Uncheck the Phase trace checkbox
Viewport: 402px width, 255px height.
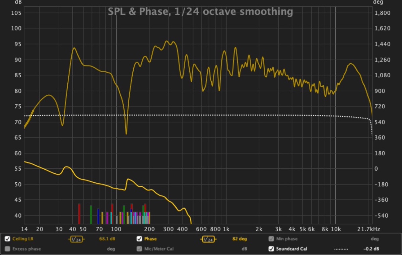pos(139,239)
